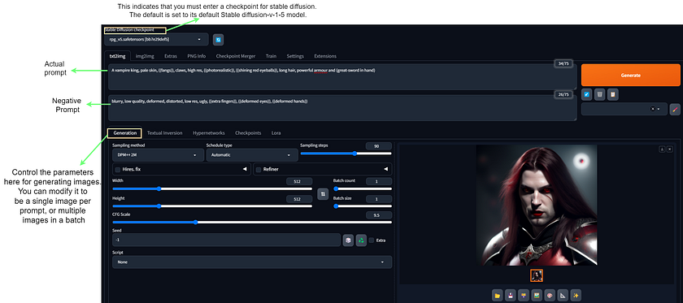
Task: Click the CFG Scale value box 9.5
Action: 379,215
